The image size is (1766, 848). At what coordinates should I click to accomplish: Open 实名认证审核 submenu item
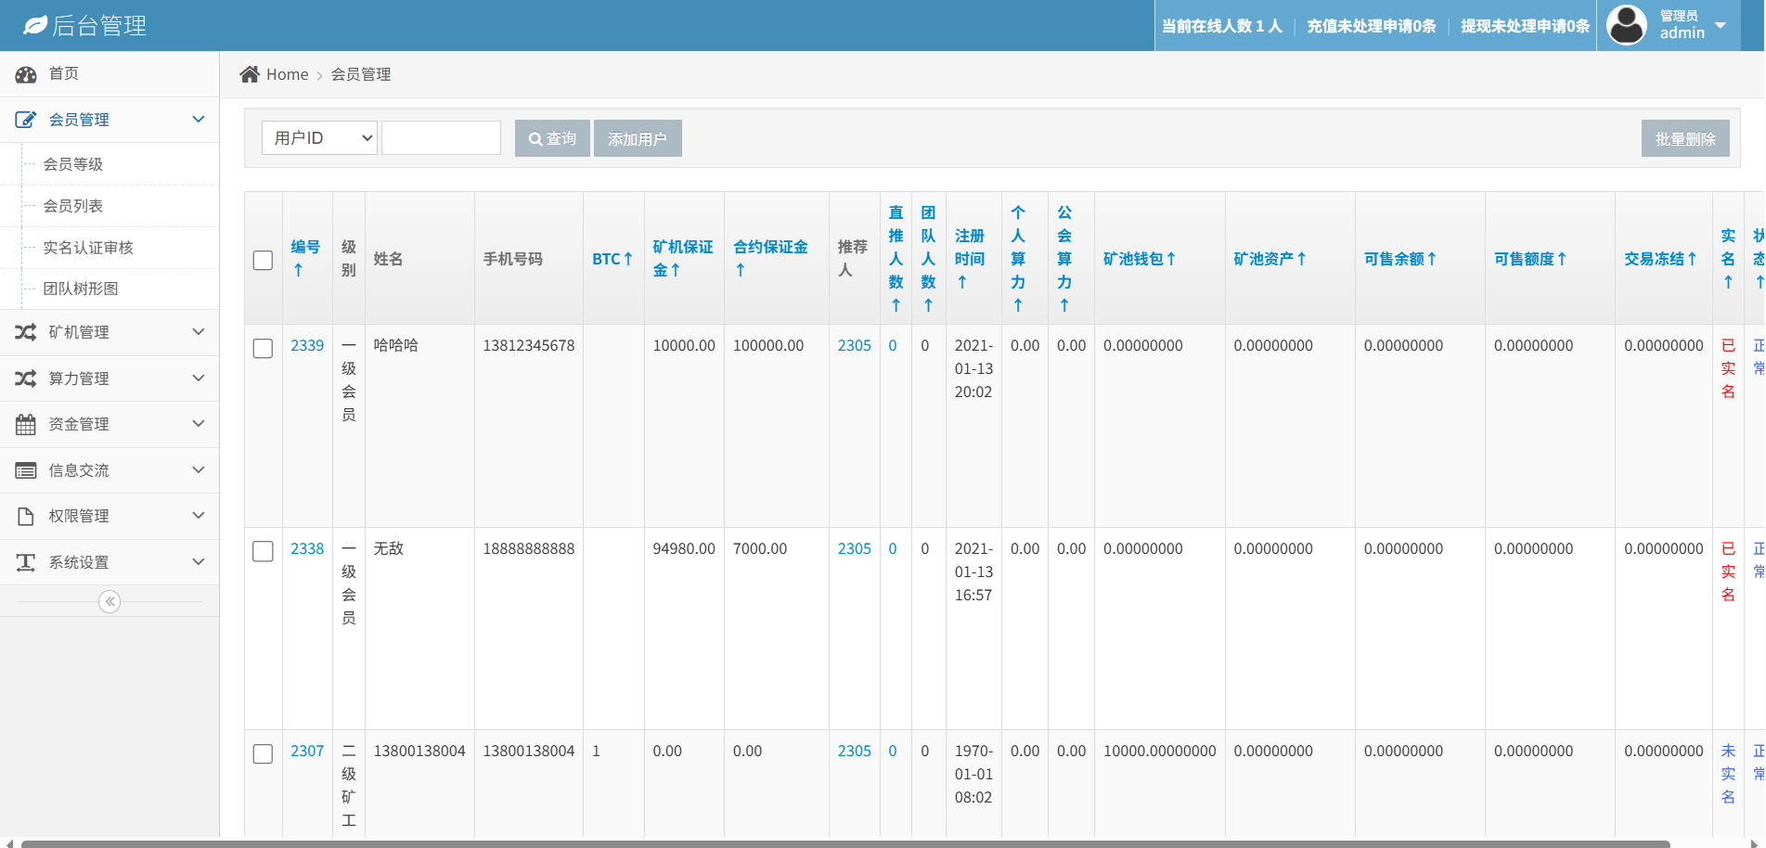tap(88, 248)
